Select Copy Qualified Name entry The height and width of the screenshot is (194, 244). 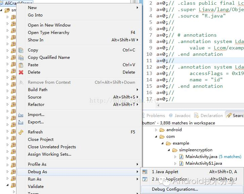tap(80, 57)
